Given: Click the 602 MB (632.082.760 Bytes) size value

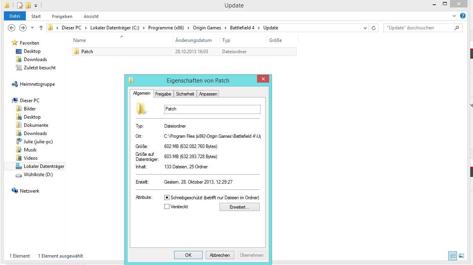Looking at the screenshot, I should click(x=191, y=146).
